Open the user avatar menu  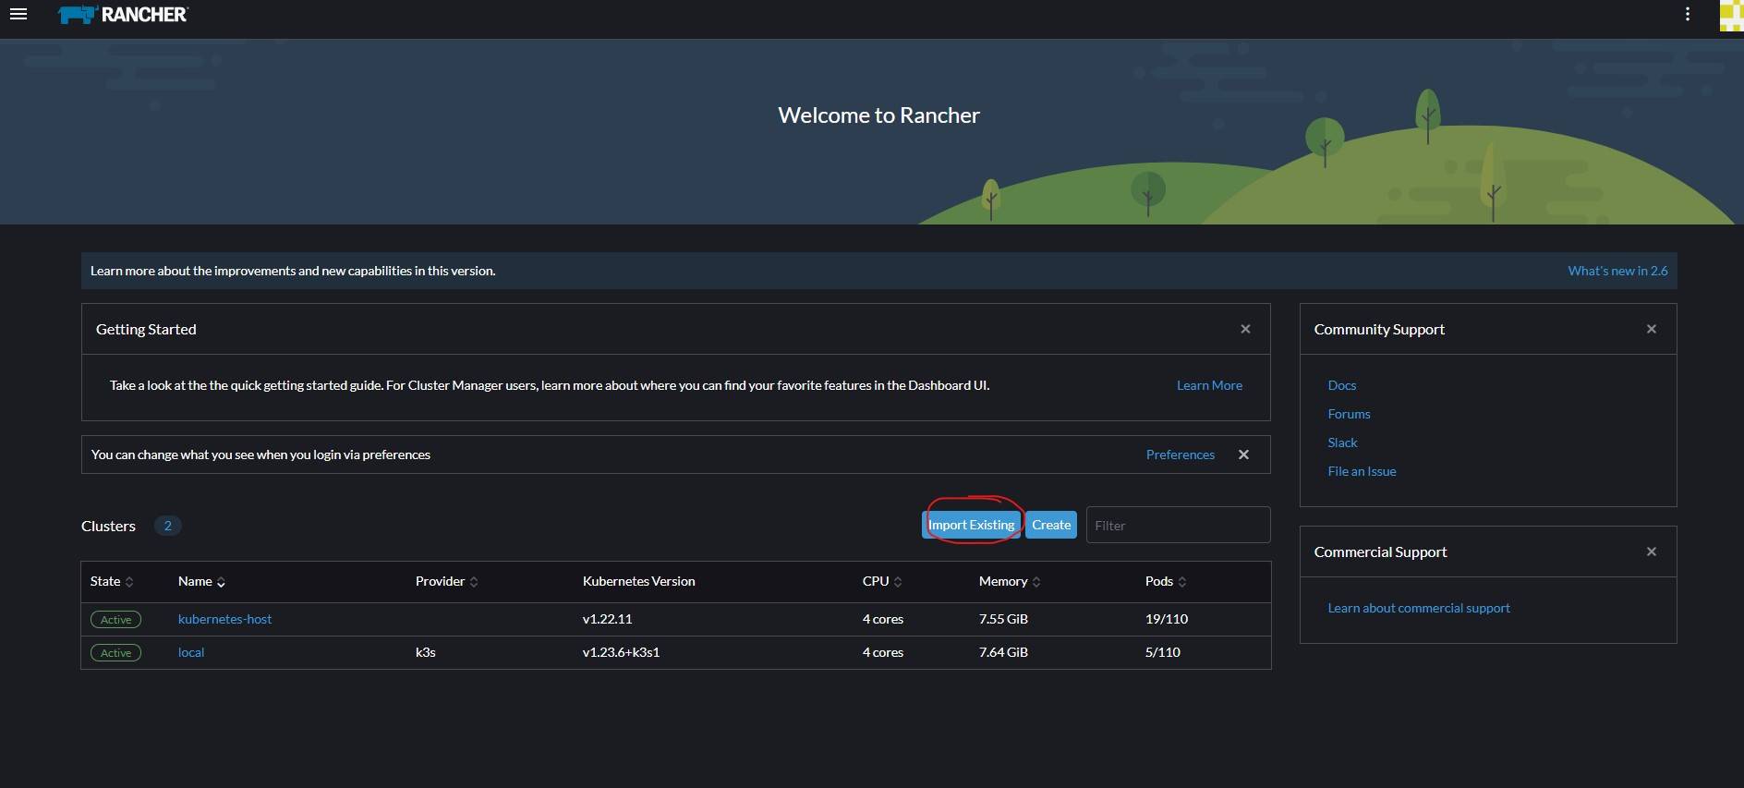click(x=1731, y=16)
